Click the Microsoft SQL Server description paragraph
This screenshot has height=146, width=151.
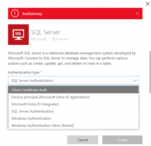pos(72,58)
